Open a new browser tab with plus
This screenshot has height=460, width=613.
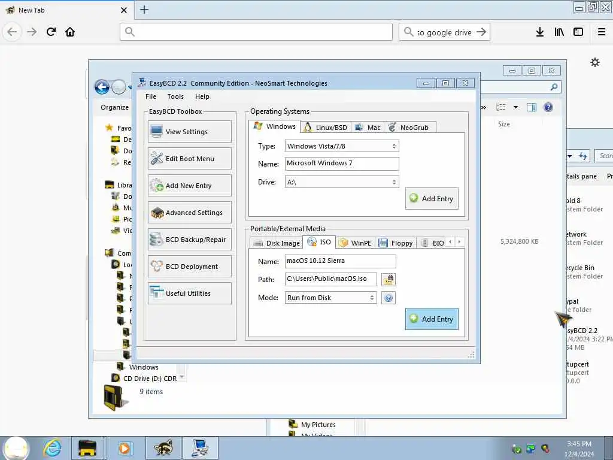point(144,10)
